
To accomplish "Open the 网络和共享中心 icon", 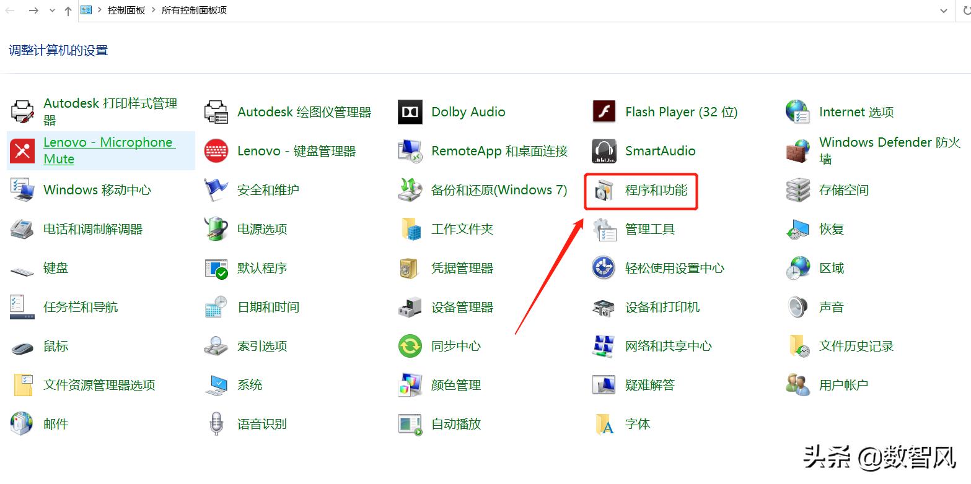I will (x=604, y=346).
